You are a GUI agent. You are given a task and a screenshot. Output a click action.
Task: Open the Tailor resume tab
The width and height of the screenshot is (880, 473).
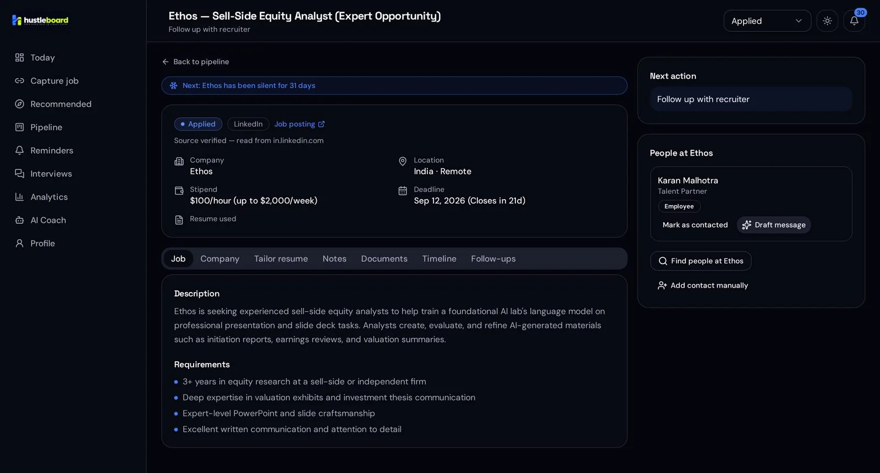pos(281,258)
